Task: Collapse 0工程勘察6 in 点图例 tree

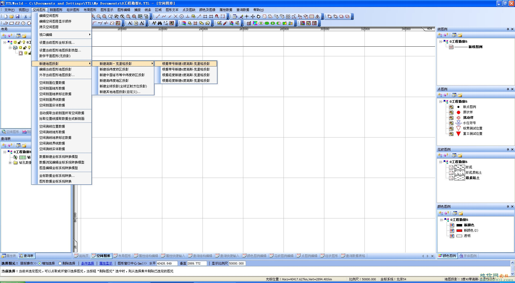Action: tap(440, 102)
